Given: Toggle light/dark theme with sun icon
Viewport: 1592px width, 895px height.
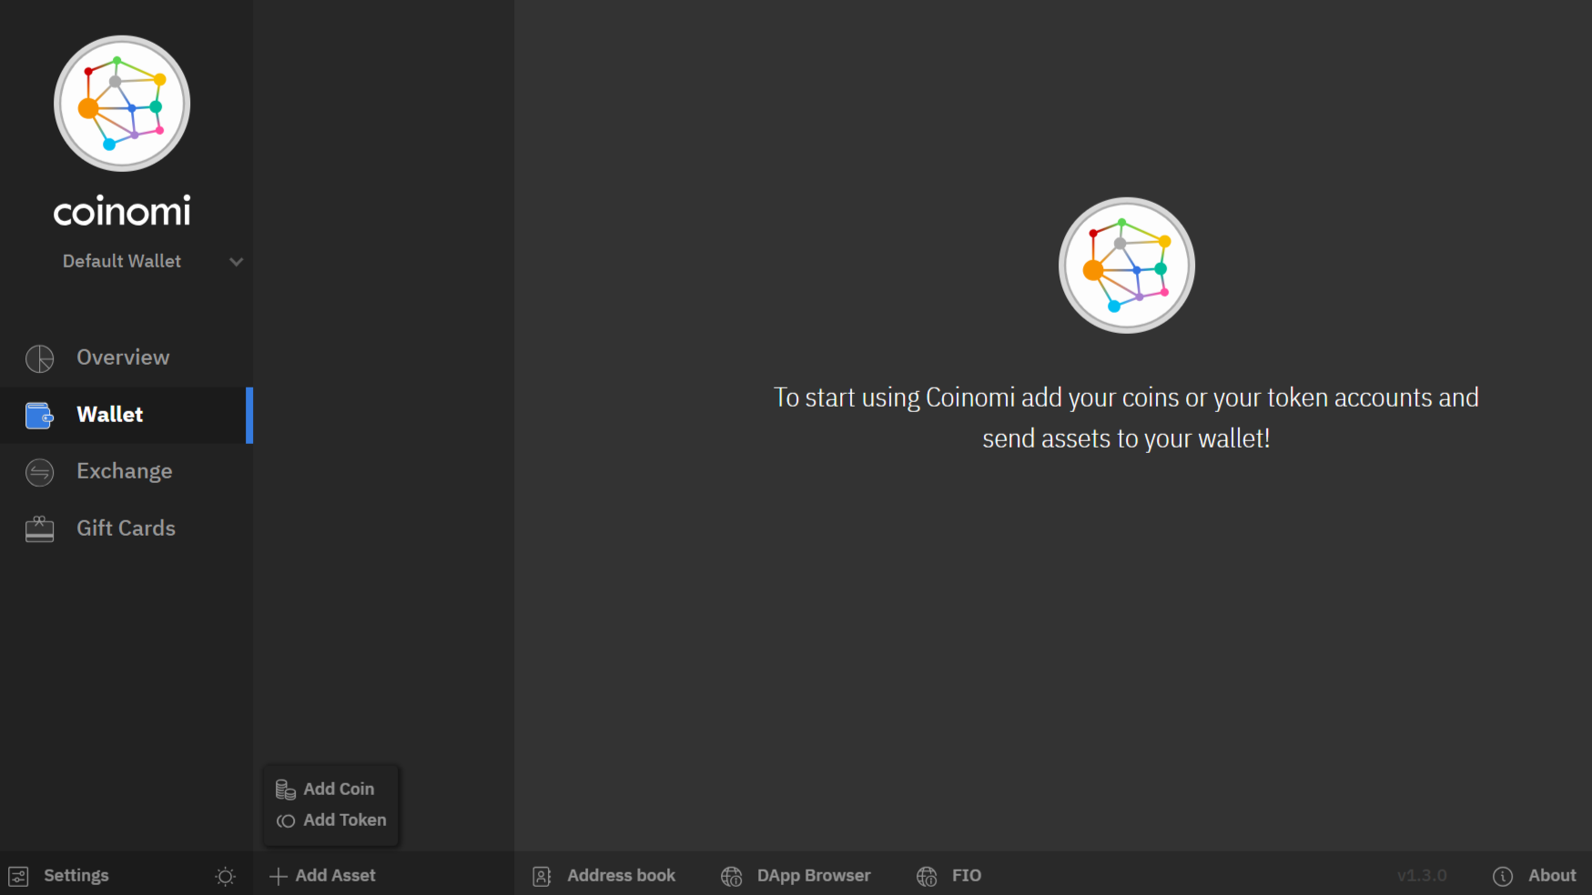Looking at the screenshot, I should coord(225,876).
